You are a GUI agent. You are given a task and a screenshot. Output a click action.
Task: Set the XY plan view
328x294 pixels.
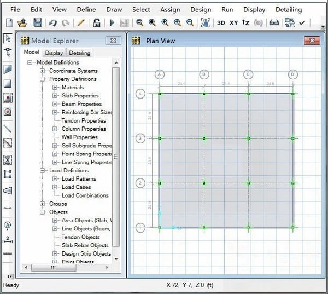click(233, 22)
